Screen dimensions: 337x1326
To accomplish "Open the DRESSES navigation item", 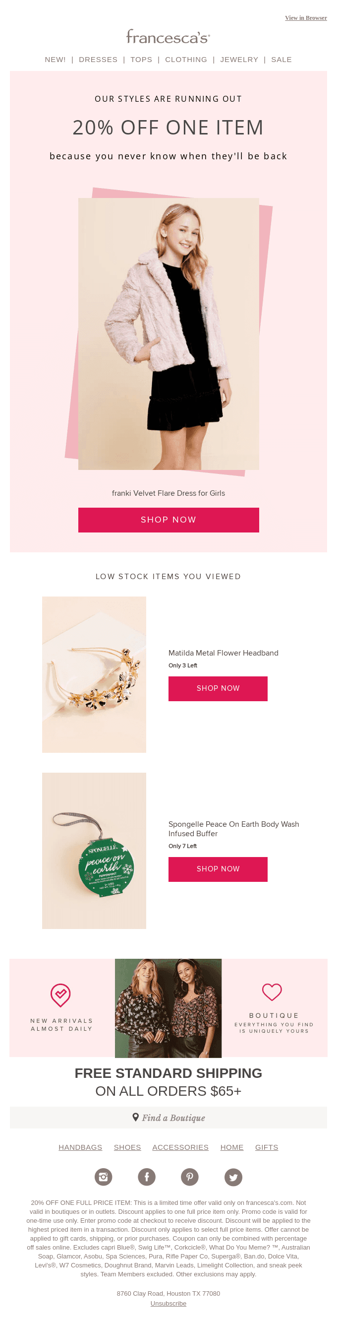I will pos(98,60).
